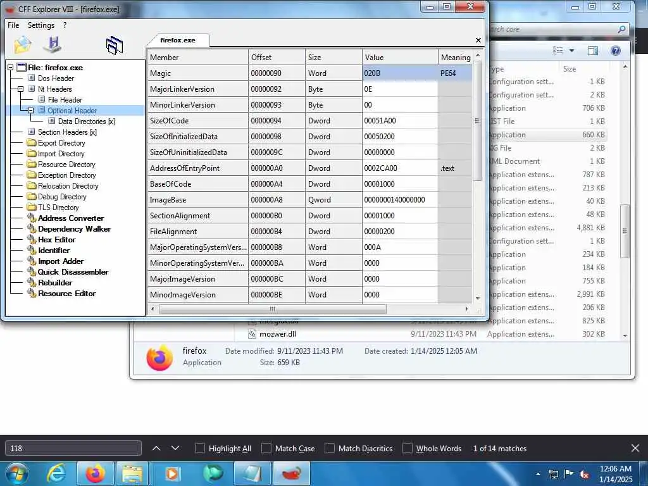The height and width of the screenshot is (486, 648).
Task: Click the search magnifier in Explorer search box
Action: point(621,29)
